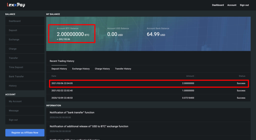Screen dimensions: 256x140
Task: Click the ≈ $95,193.86 estimate text
Action: (x=63, y=39)
